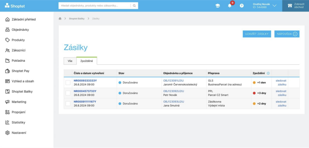Click the shop storefront icon
The height and width of the screenshot is (148, 309).
pyautogui.click(x=290, y=6)
